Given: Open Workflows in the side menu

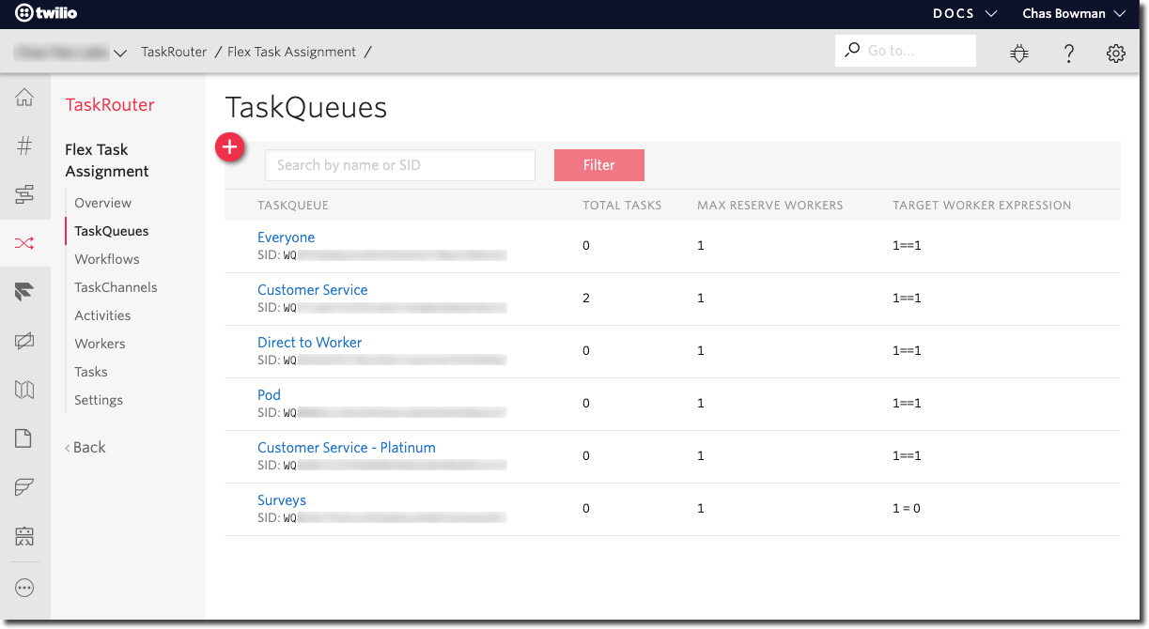Looking at the screenshot, I should [x=107, y=259].
